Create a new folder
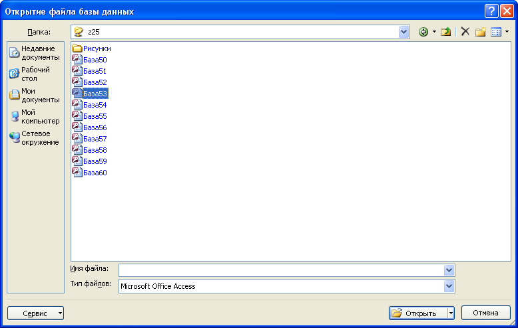 tap(480, 32)
